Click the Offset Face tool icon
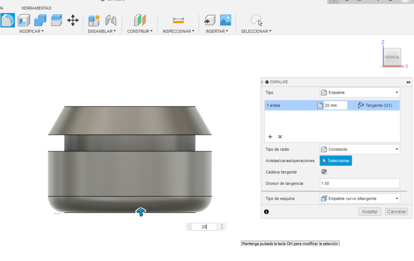This screenshot has width=414, height=261. pos(56,20)
